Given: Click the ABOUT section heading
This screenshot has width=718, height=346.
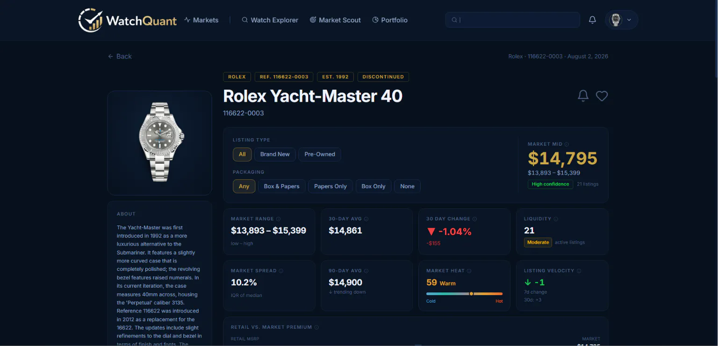Looking at the screenshot, I should tap(126, 214).
